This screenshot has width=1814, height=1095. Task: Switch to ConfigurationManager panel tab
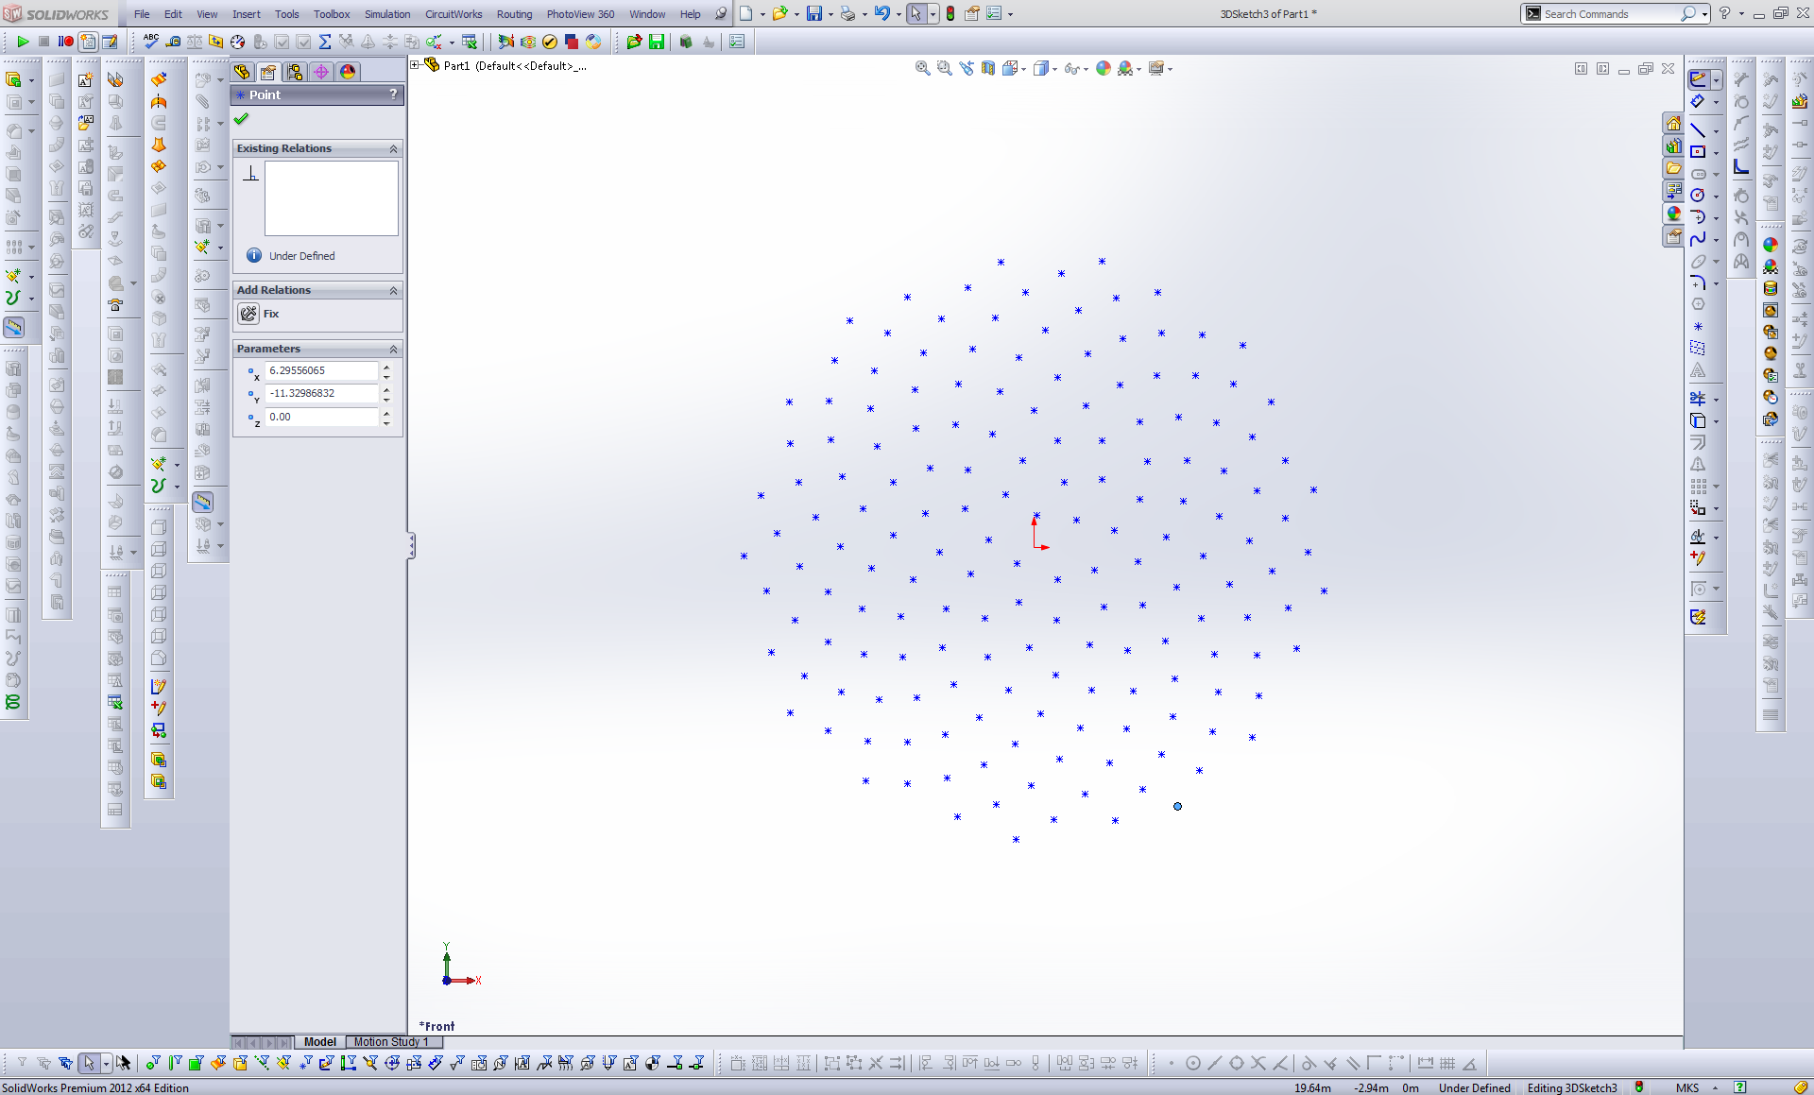(x=295, y=72)
